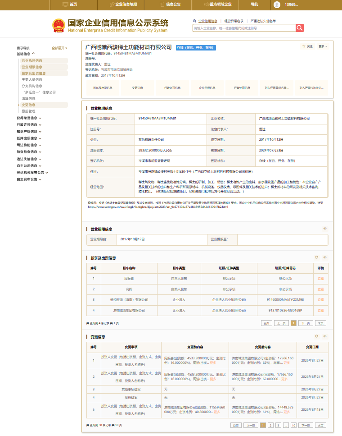Expand 司法协助信息 in sidebar
Image resolution: width=342 pixels, height=436 pixels.
29,145
